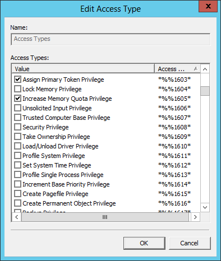The width and height of the screenshot is (221, 261).
Task: Dismiss dialog with Cancel button
Action: point(190,243)
